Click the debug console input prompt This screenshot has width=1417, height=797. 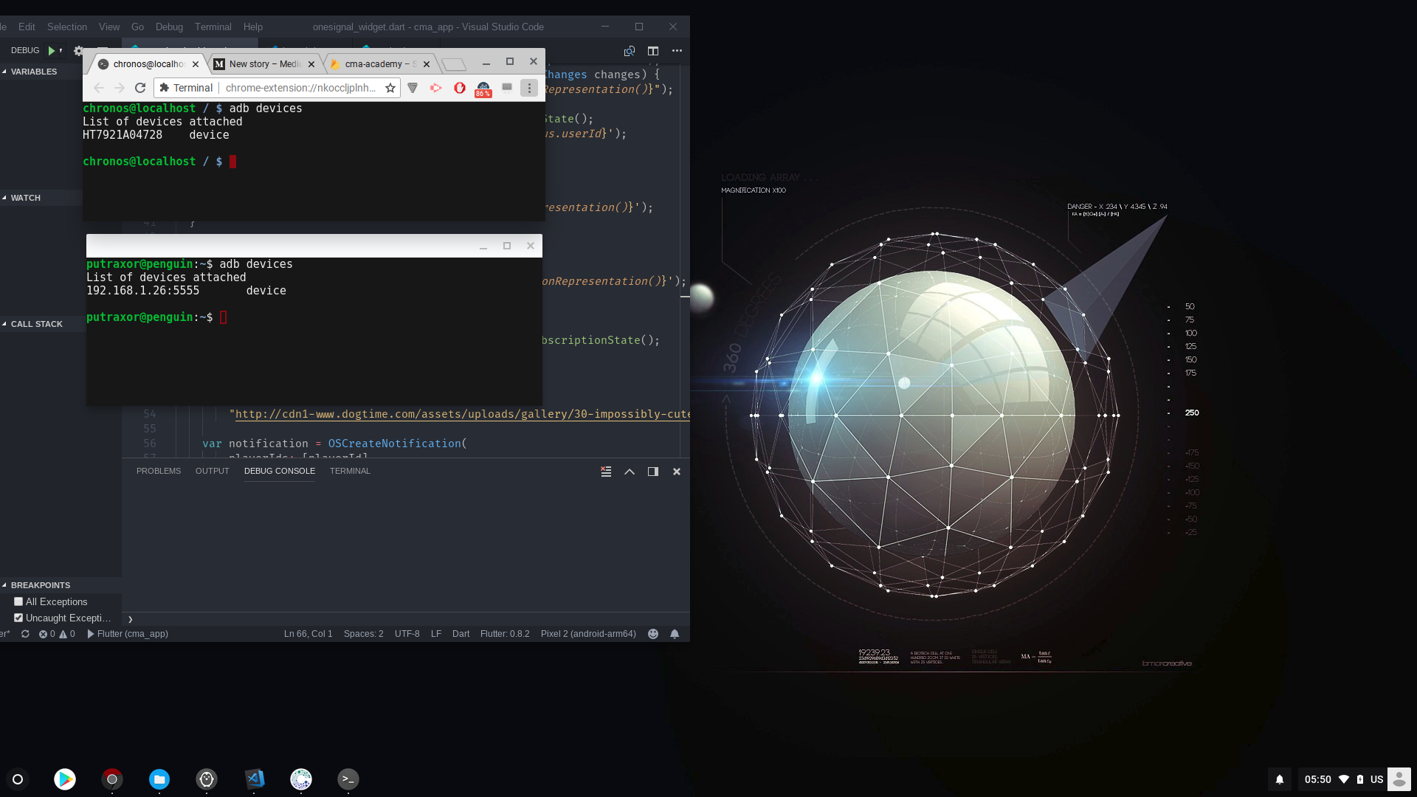(x=406, y=619)
